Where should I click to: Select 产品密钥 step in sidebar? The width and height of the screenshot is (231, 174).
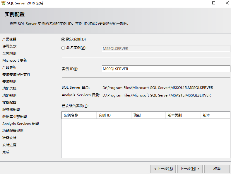click(x=9, y=39)
